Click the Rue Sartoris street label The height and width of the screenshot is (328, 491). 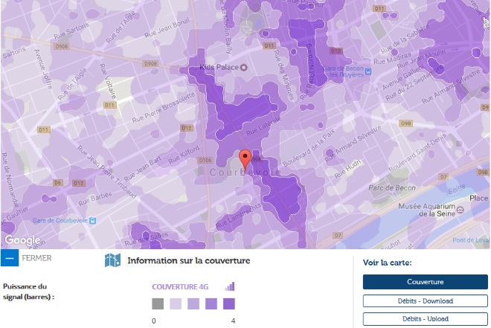pos(71,30)
